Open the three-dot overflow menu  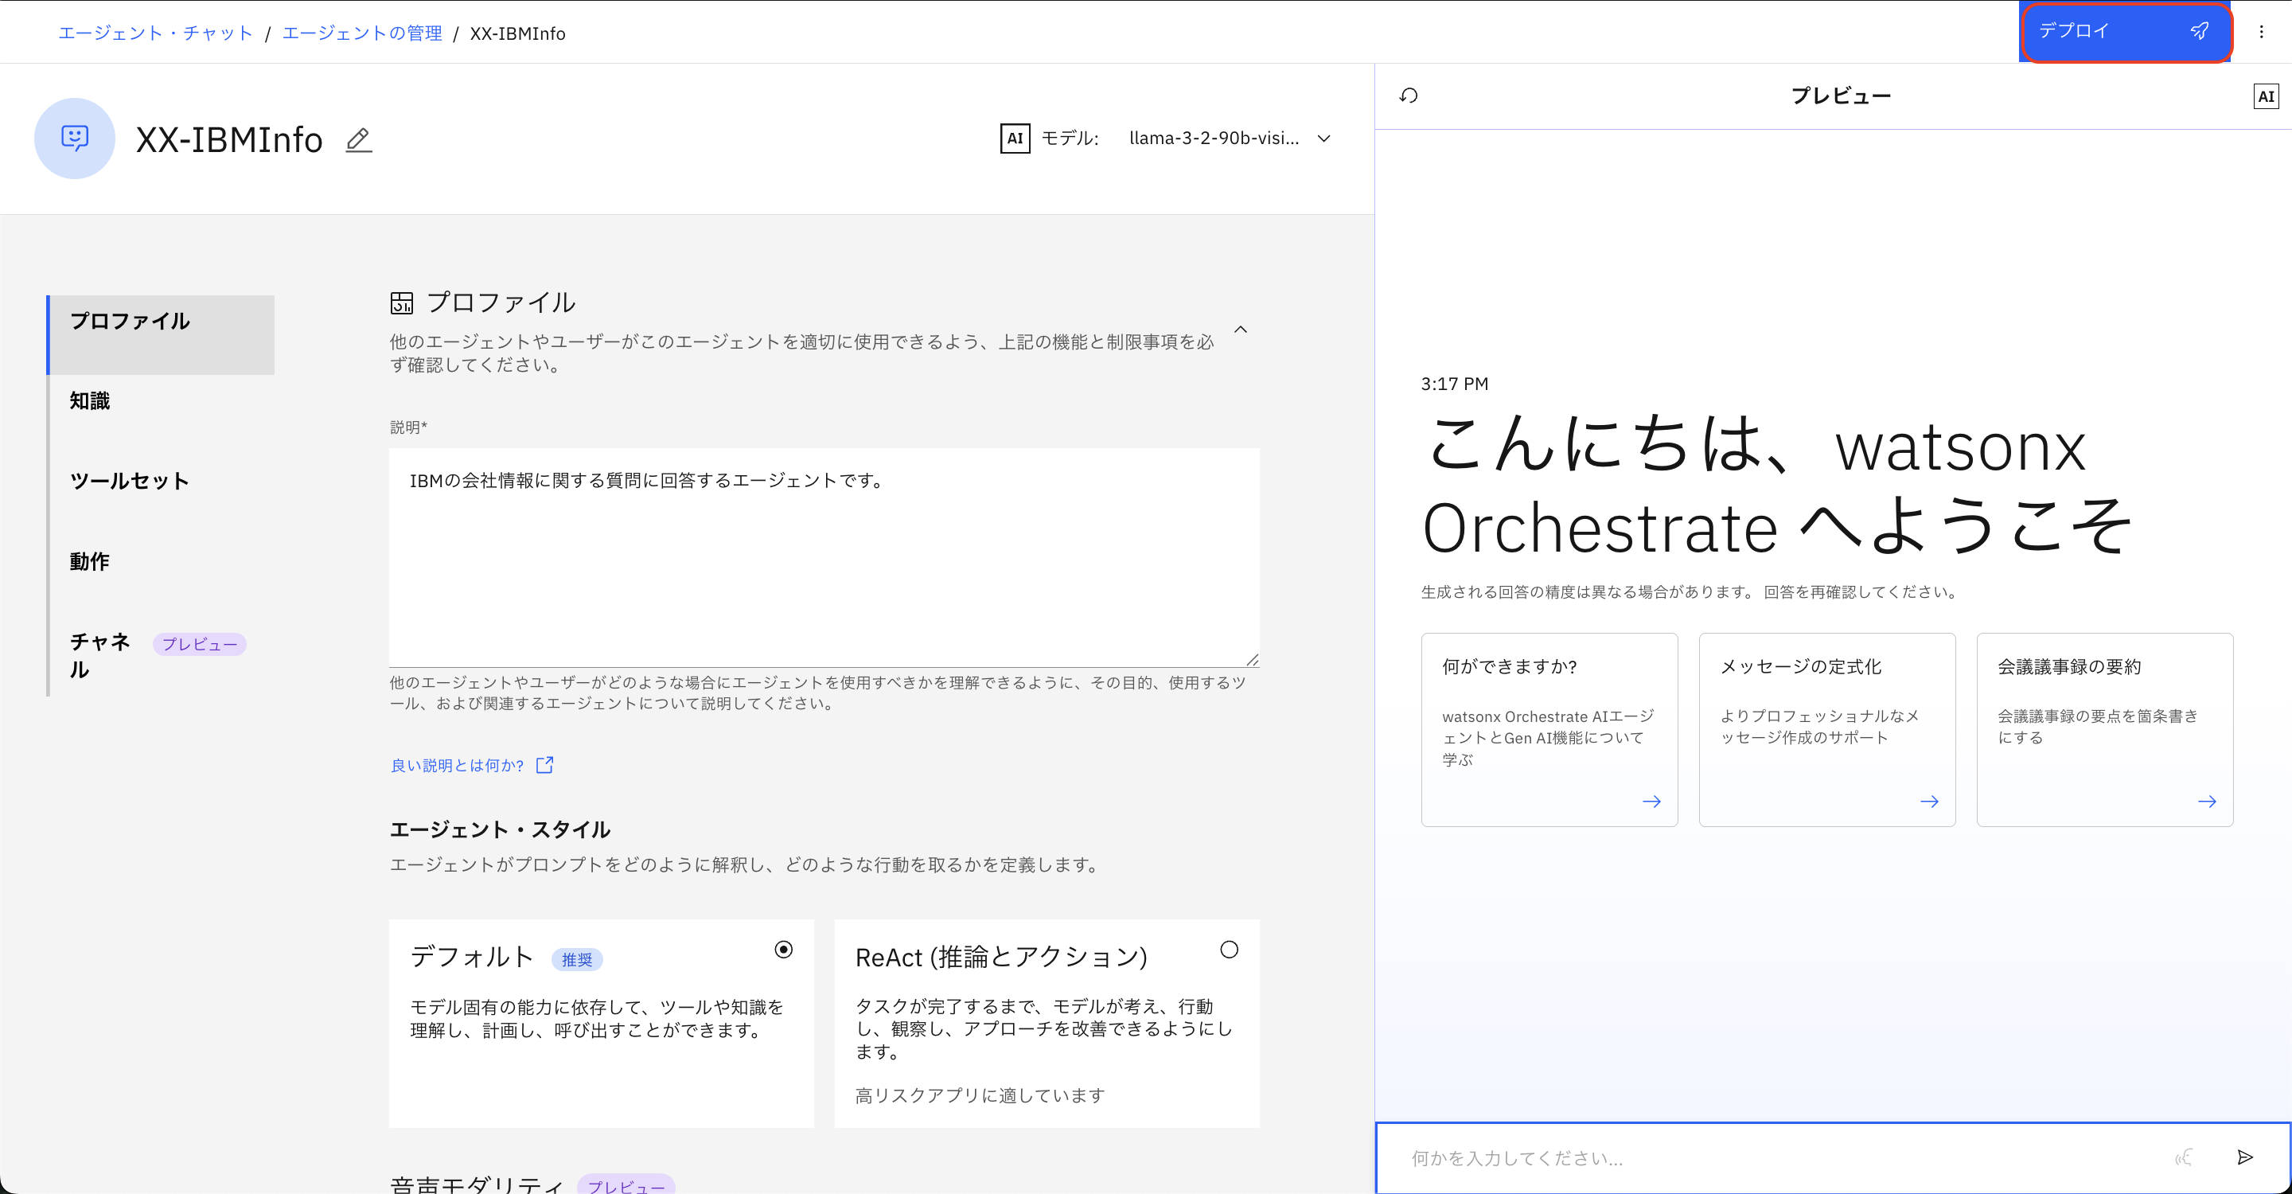point(2261,32)
